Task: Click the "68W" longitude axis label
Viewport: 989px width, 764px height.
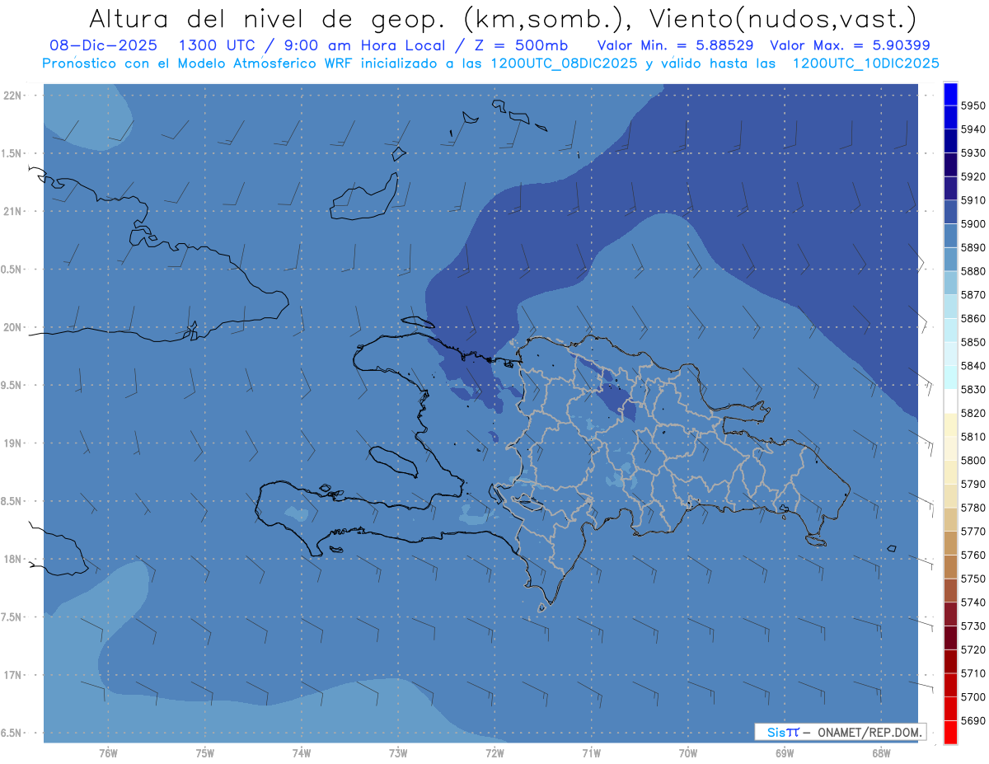Action: click(x=881, y=753)
